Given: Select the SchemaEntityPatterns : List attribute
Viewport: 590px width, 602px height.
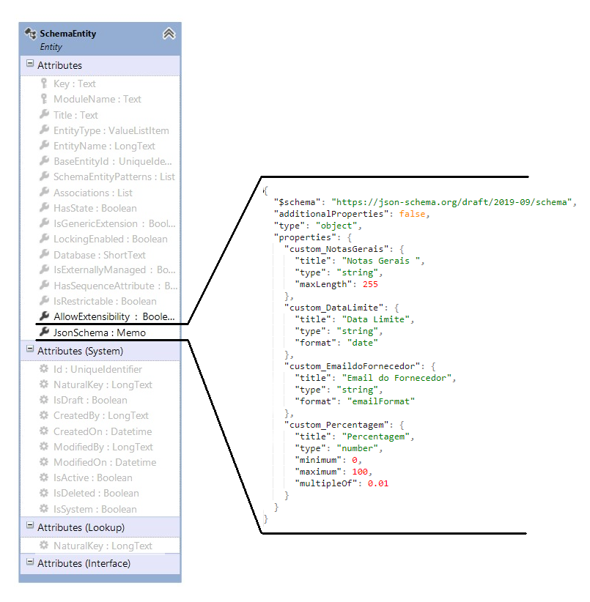Looking at the screenshot, I should [114, 176].
